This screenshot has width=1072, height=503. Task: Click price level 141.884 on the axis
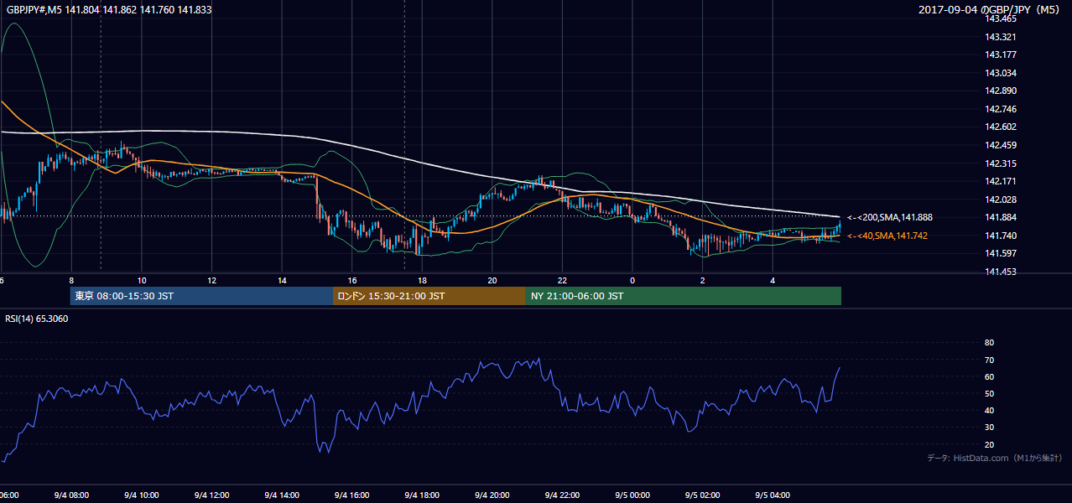(x=1000, y=217)
